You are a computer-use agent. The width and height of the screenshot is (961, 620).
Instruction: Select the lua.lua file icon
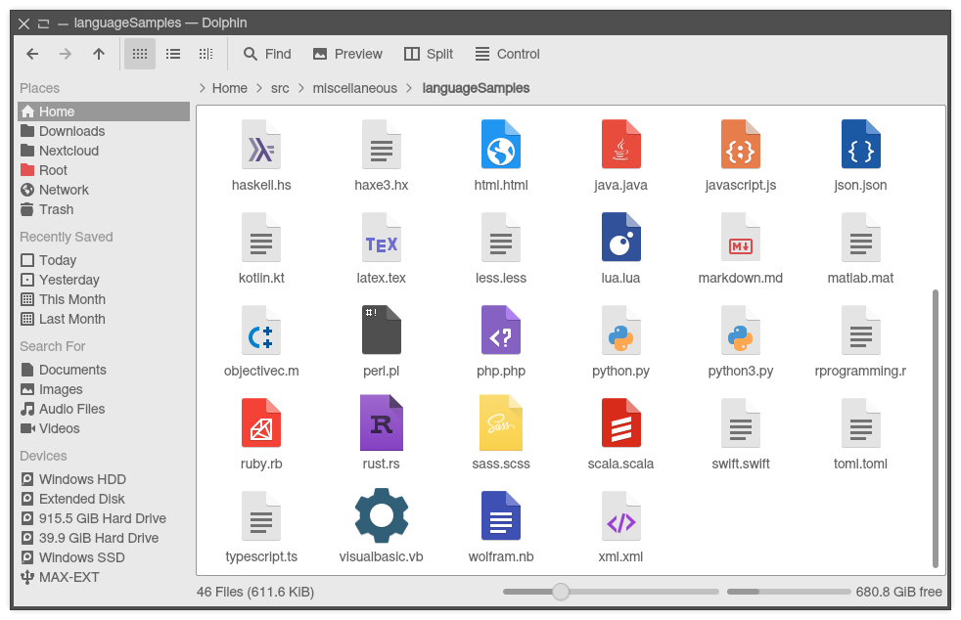(620, 238)
